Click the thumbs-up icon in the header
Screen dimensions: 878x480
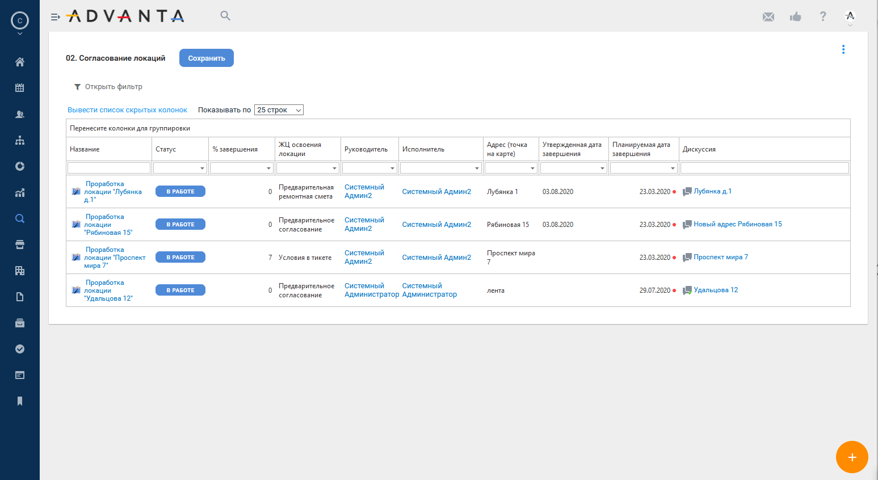click(x=796, y=16)
